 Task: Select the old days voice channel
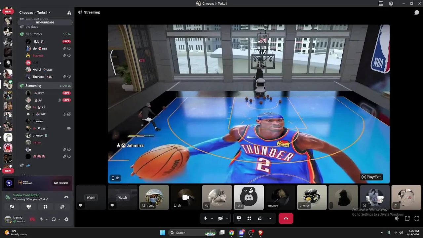[45, 27]
